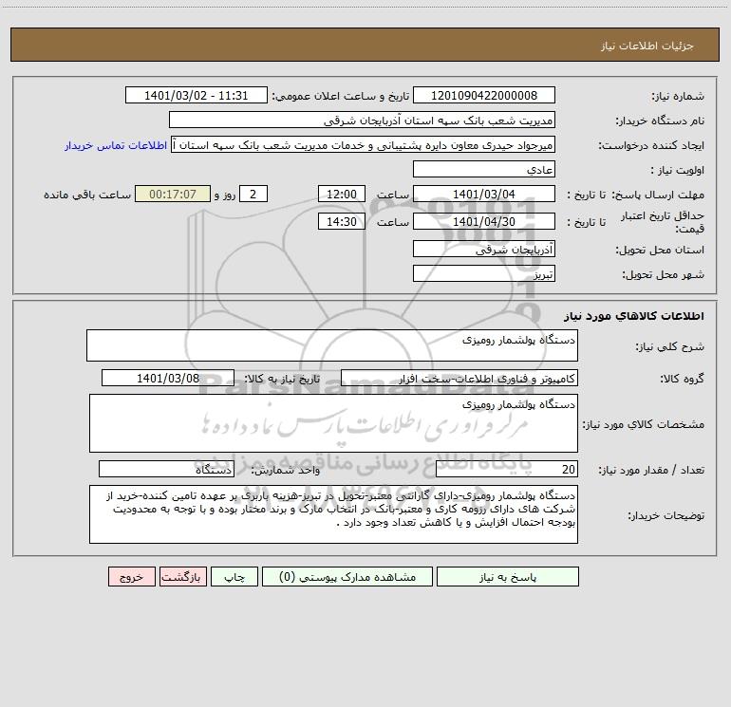Open اطلاعات تماس خریدار link
The width and height of the screenshot is (731, 707).
116,145
